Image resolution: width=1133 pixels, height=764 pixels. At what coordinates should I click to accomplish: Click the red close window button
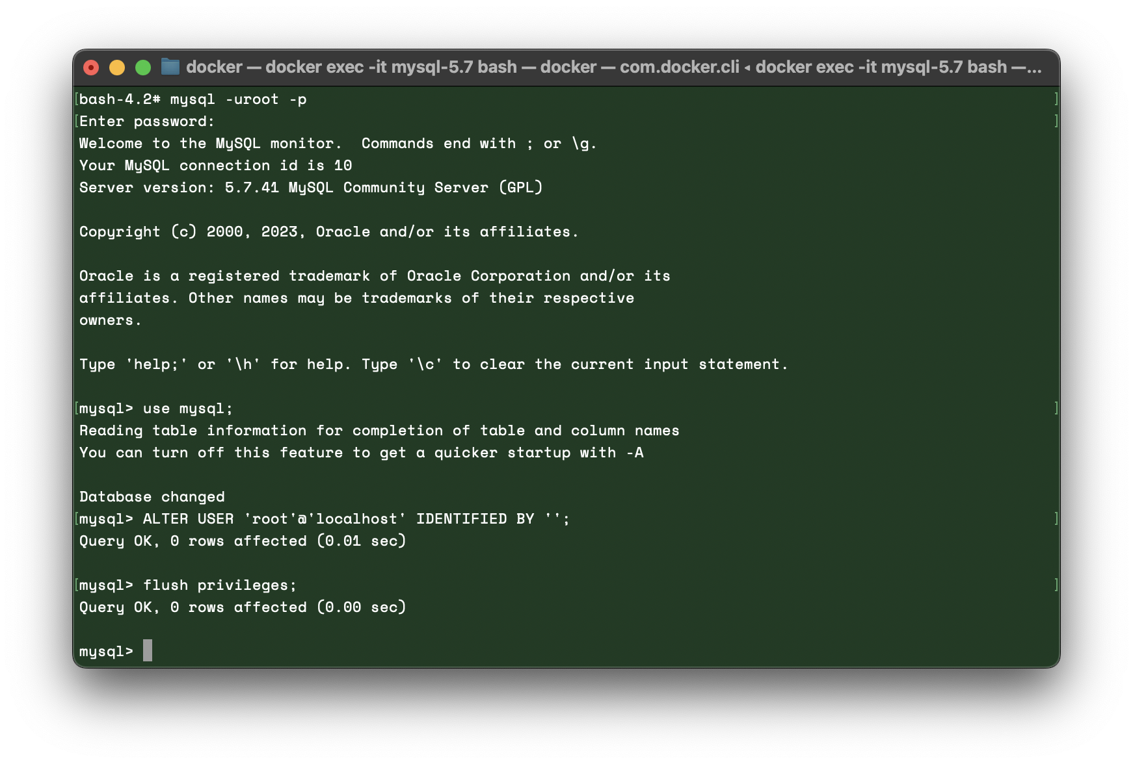point(91,68)
